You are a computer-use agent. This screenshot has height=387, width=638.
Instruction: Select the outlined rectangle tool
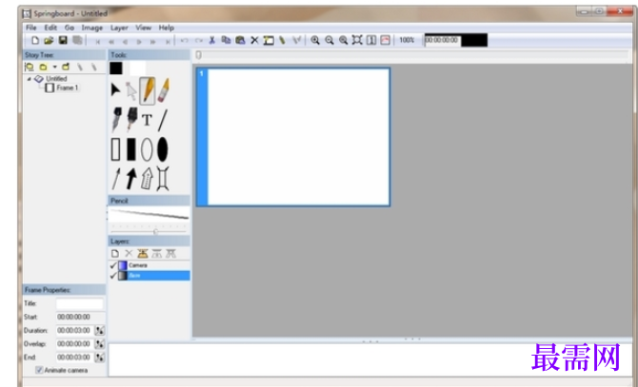115,149
